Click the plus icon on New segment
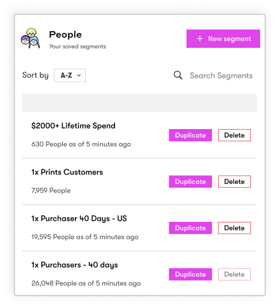This screenshot has width=275, height=306. [x=200, y=39]
